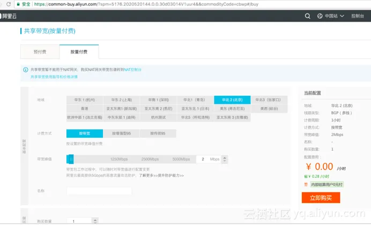Focus the 名称 name input field
Screen dimensions: 371x225
(x=99, y=191)
